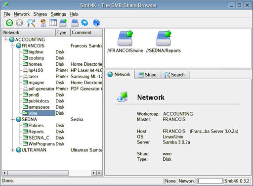Click the horizontal scrollbar thumb in network tree
Screen dimensions: 253x186
[38, 173]
